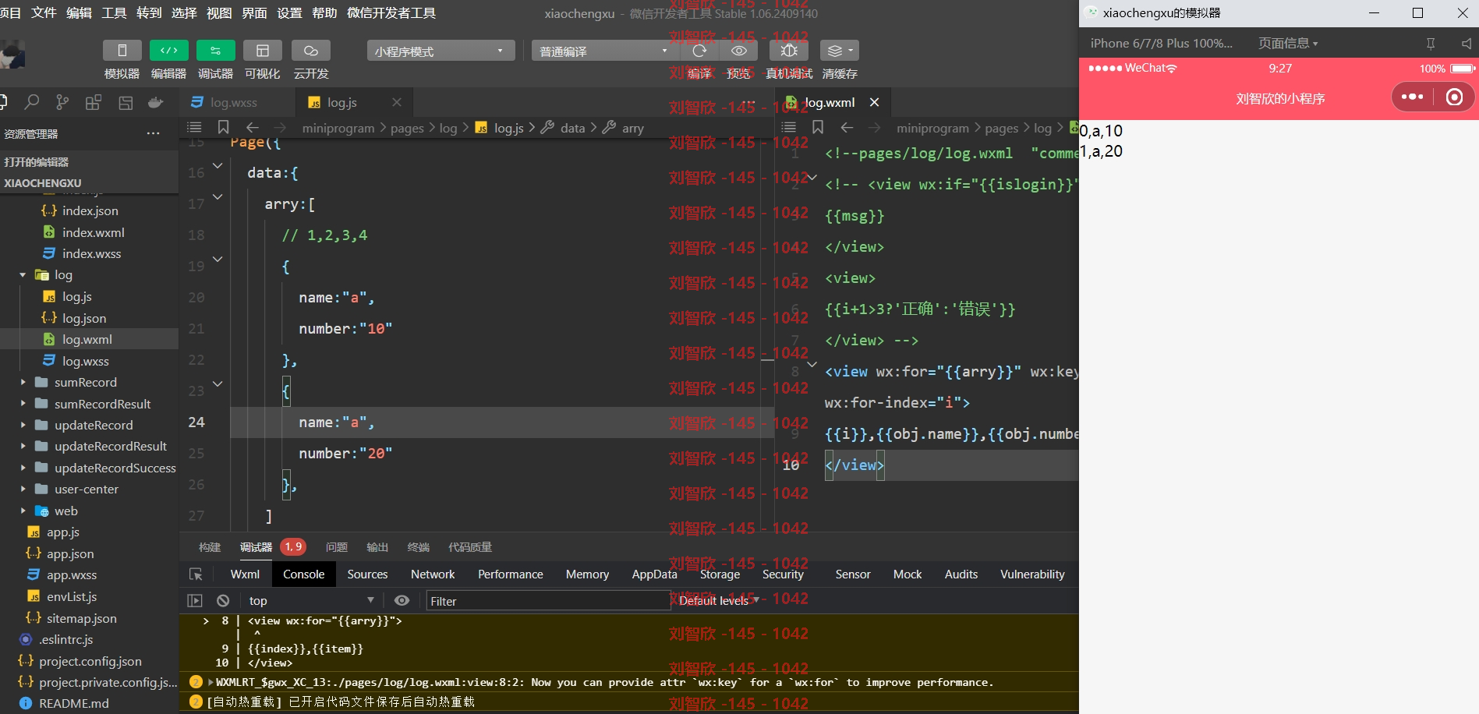1479x714 pixels.
Task: Open the normal compile mode dropdown
Action: [604, 51]
